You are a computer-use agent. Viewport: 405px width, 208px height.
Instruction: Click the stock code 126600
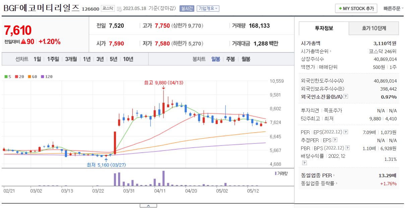pos(90,9)
